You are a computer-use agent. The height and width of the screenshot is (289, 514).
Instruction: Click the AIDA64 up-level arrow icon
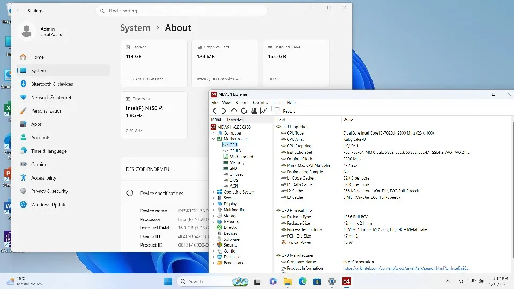pyautogui.click(x=234, y=110)
